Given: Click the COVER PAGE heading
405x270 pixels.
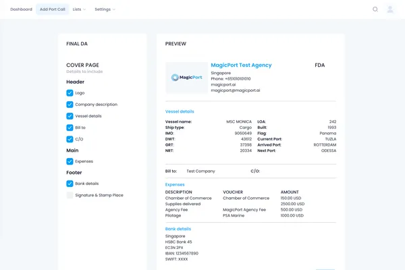Looking at the screenshot, I should [x=82, y=65].
